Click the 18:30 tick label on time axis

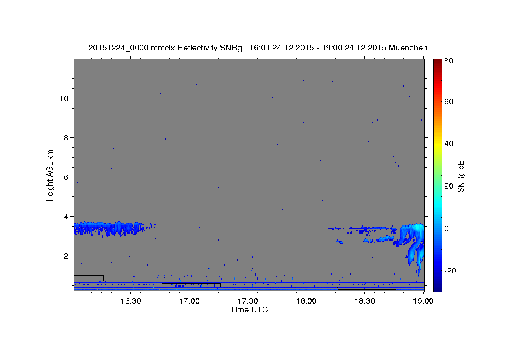pos(364,301)
